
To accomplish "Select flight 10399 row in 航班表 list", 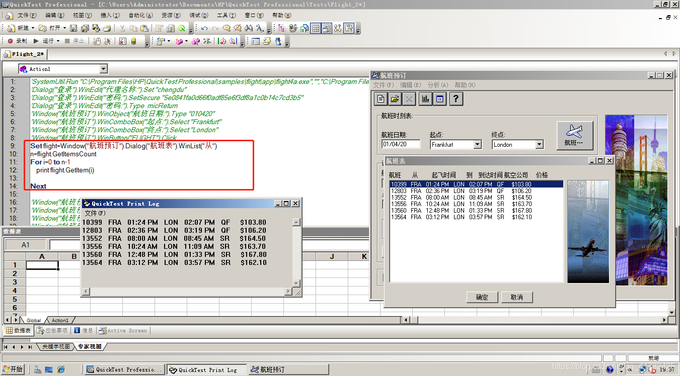I will (476, 184).
